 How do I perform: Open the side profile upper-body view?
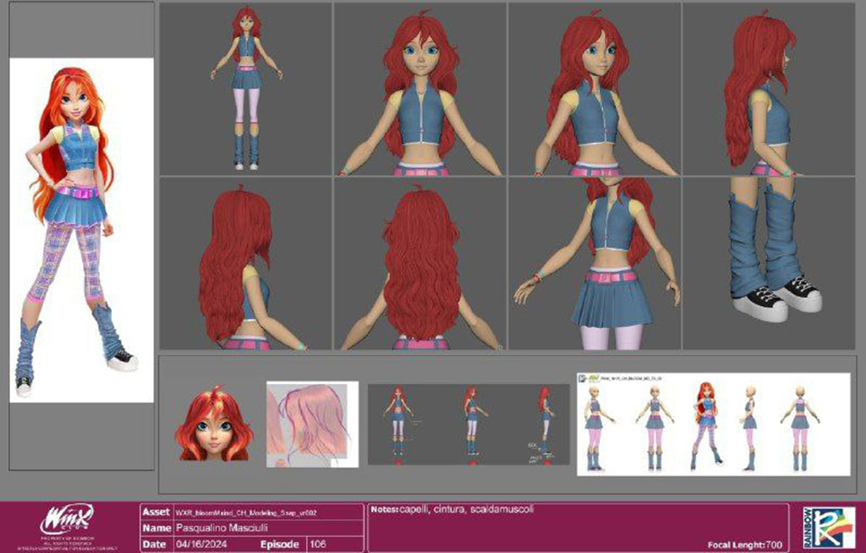pos(769,89)
